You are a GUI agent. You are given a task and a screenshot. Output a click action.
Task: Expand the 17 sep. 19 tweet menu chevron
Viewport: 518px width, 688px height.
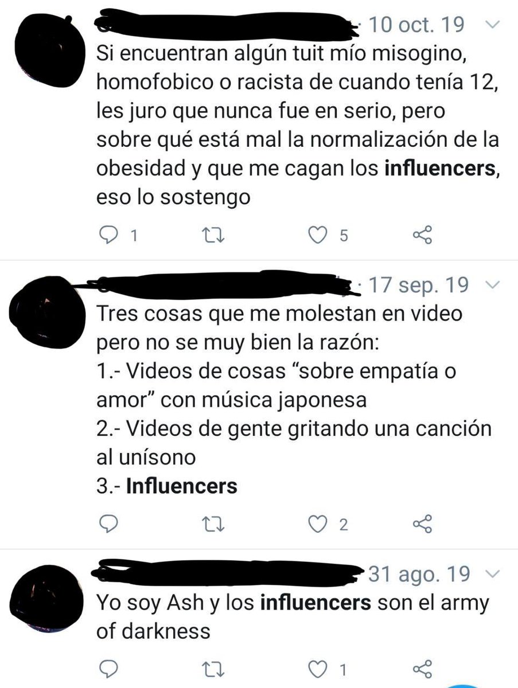pyautogui.click(x=492, y=285)
